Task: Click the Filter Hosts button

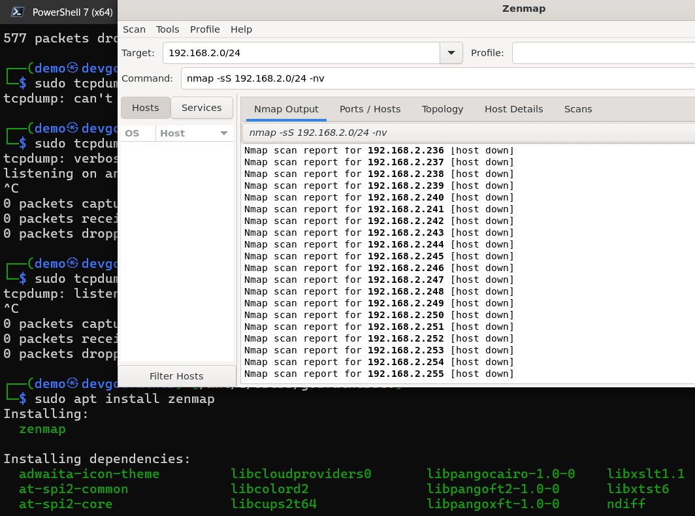Action: [x=176, y=376]
